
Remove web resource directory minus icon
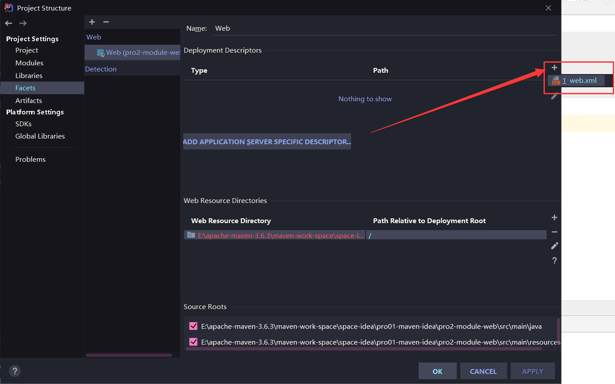click(x=555, y=232)
